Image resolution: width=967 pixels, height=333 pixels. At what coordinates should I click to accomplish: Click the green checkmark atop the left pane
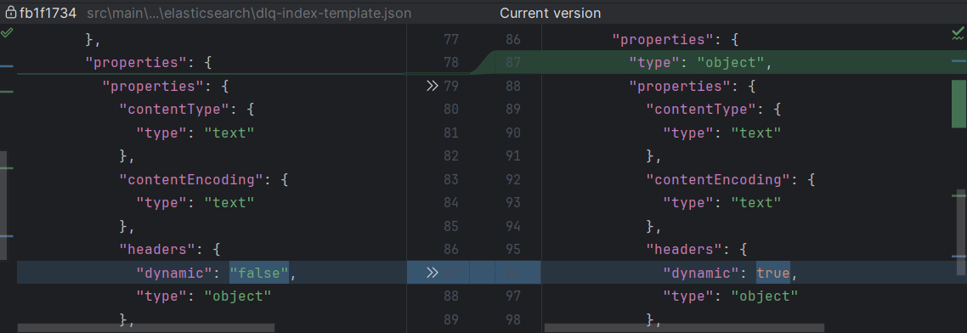[6, 32]
